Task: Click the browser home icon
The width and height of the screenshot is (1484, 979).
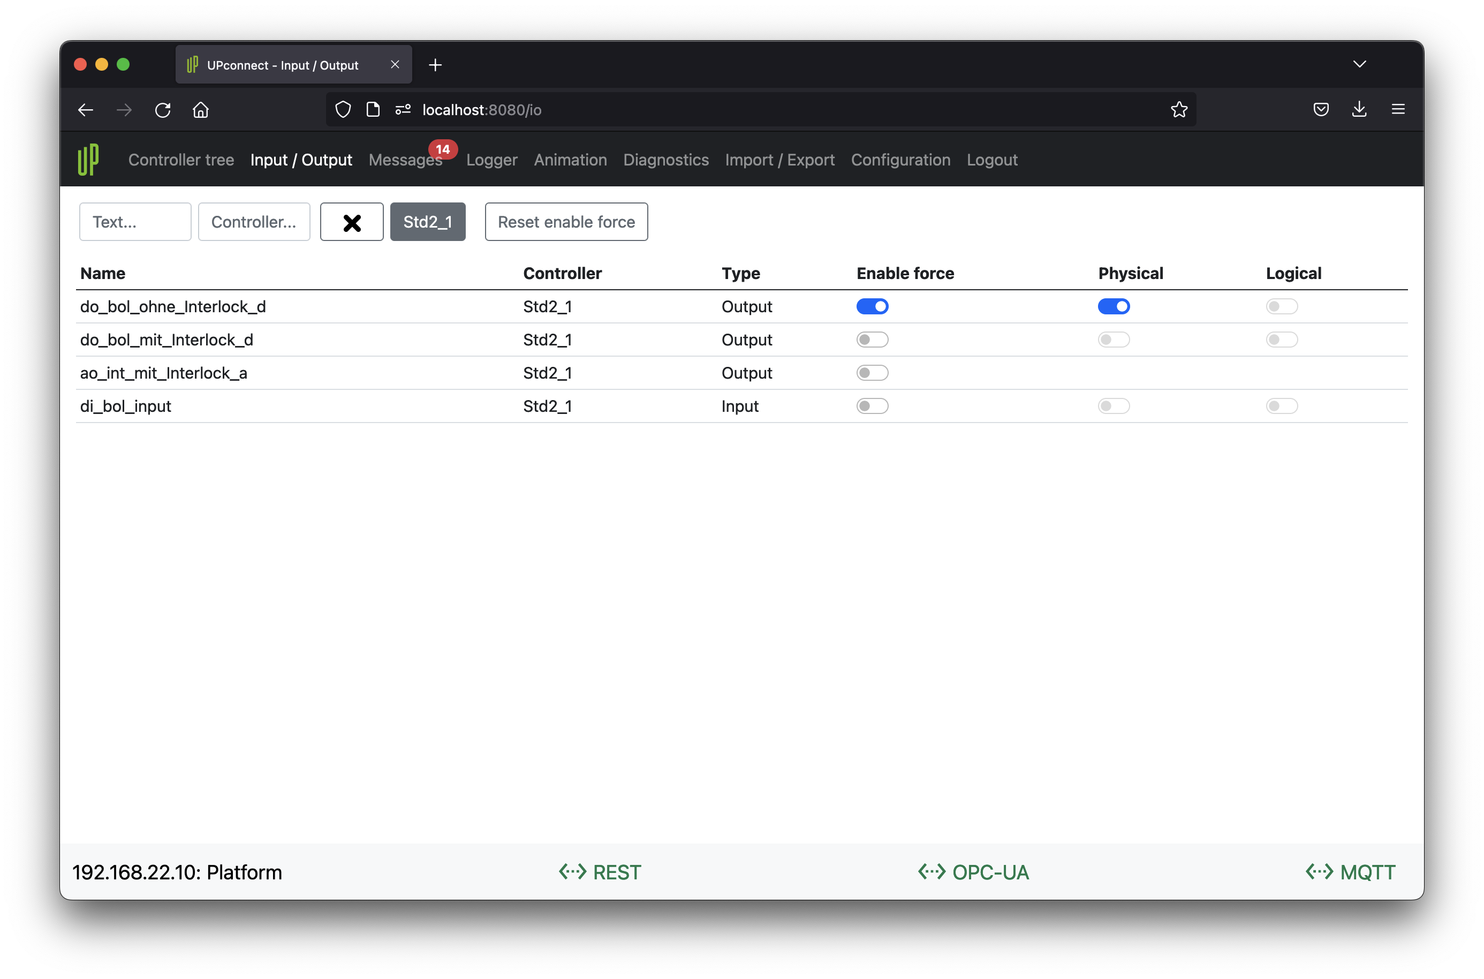Action: point(200,110)
